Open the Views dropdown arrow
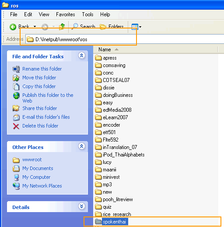Viewport: 224px width, 227px height. (140, 27)
